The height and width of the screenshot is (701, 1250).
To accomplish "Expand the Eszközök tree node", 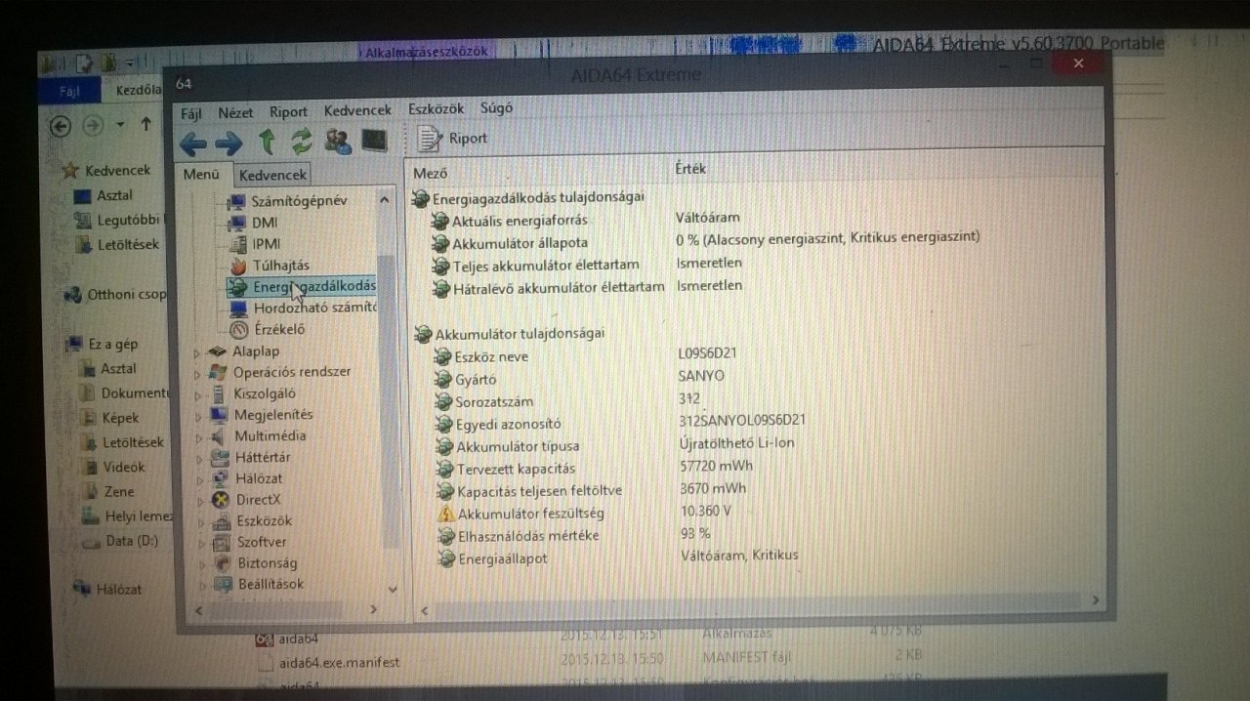I will [x=200, y=522].
